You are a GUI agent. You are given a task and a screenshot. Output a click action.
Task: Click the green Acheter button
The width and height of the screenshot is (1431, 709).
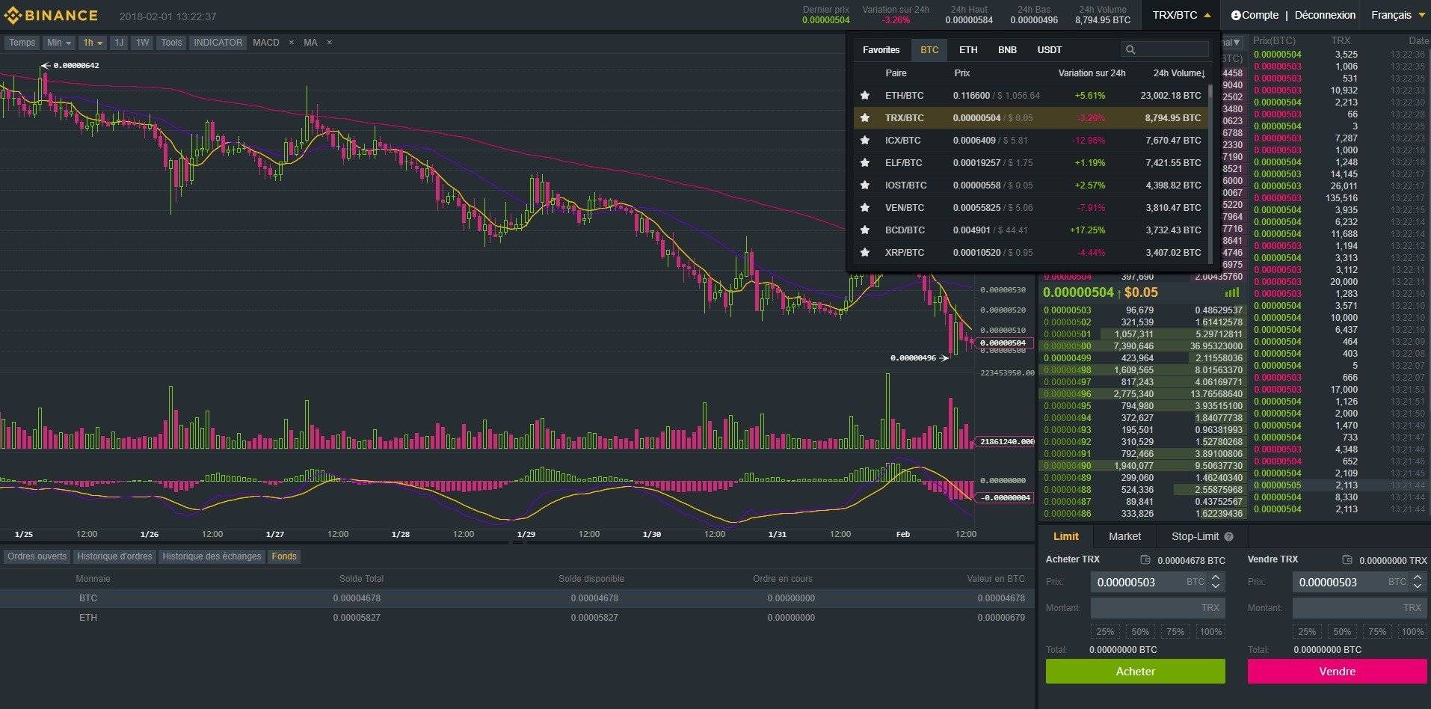[1135, 671]
